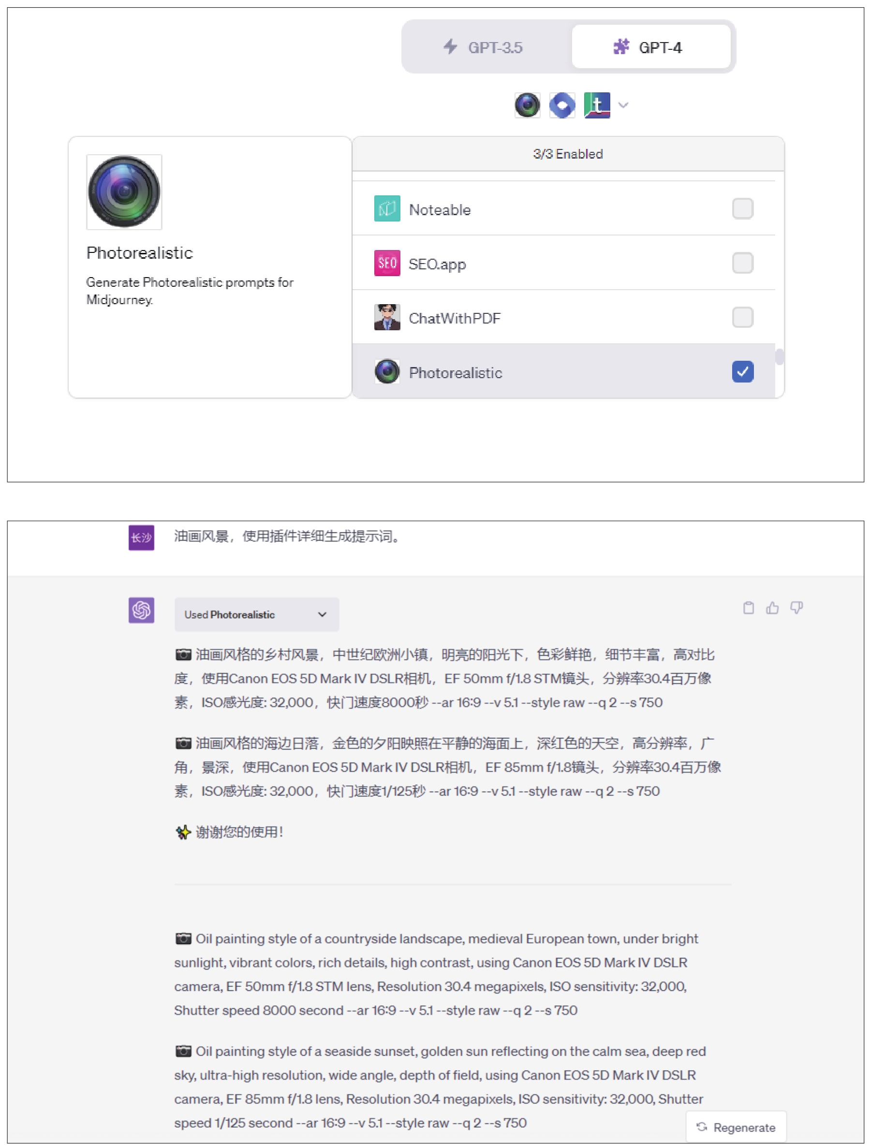Click the line 'speed 1/125 second --ar 16:9'

click(x=351, y=1122)
